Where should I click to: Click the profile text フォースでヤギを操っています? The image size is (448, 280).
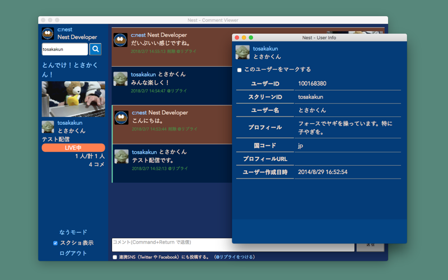[346, 128]
